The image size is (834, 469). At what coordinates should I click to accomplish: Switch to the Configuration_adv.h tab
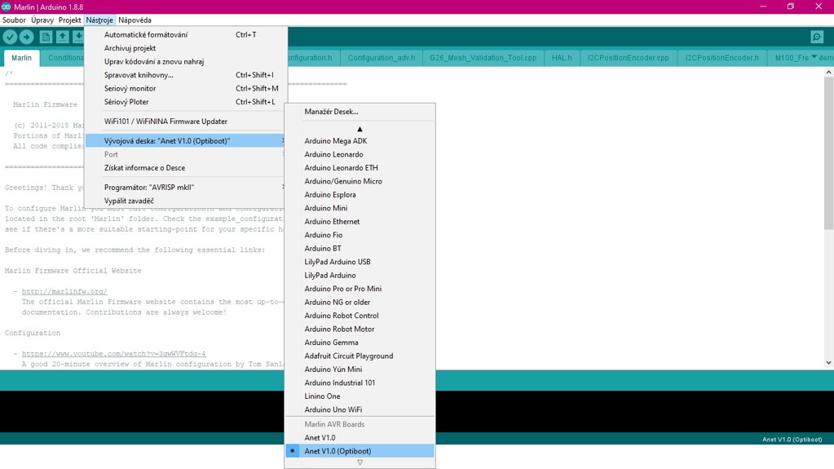point(382,58)
